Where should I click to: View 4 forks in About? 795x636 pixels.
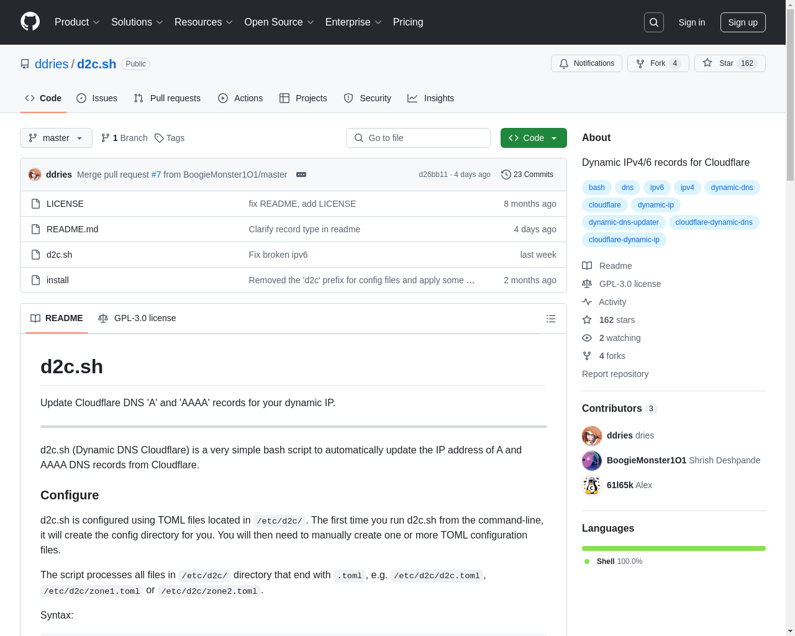(x=604, y=356)
